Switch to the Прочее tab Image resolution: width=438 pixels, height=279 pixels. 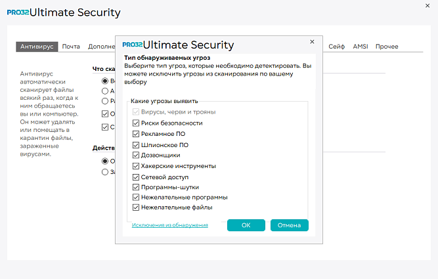click(x=387, y=47)
